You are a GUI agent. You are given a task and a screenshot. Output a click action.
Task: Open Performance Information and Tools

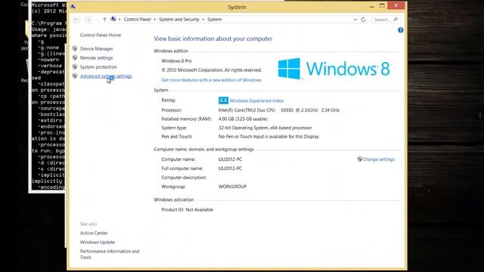(110, 255)
